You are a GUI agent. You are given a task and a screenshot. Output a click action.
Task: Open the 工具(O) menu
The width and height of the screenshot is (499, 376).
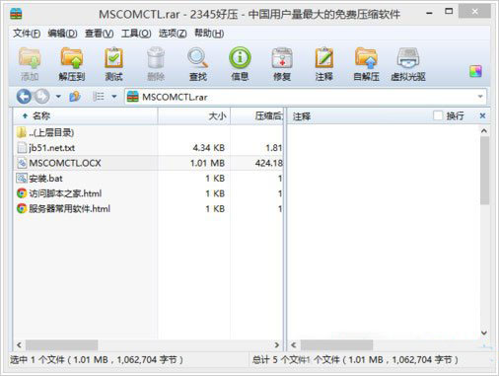pos(136,34)
